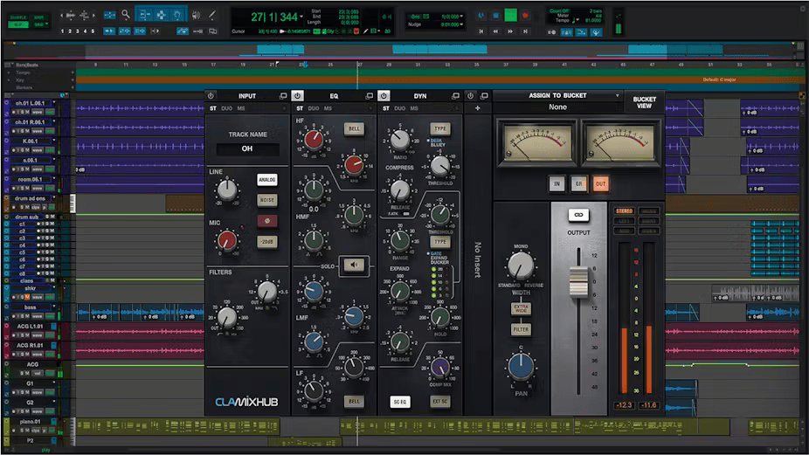Toggle the EQ module power button
This screenshot has width=809, height=455.
(297, 96)
